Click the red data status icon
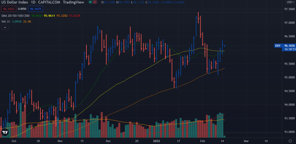Image resolution: width=296 pixels, height=144 pixels. point(95,2)
